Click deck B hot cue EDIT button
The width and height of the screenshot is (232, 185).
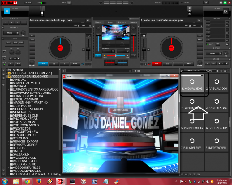coord(218,44)
